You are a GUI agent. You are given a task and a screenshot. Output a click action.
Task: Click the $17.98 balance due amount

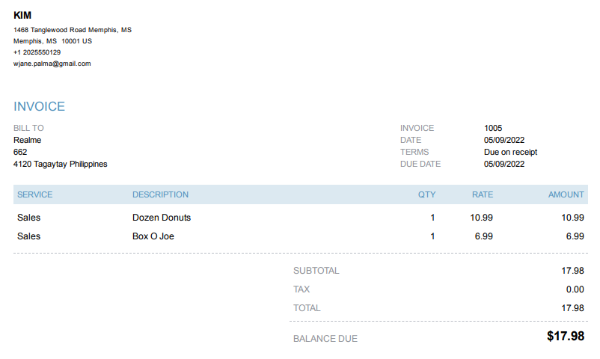(x=565, y=337)
